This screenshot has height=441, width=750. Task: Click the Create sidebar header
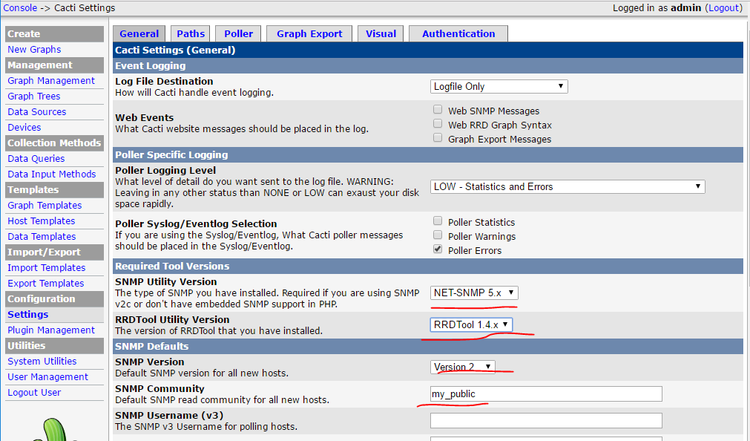pos(55,34)
